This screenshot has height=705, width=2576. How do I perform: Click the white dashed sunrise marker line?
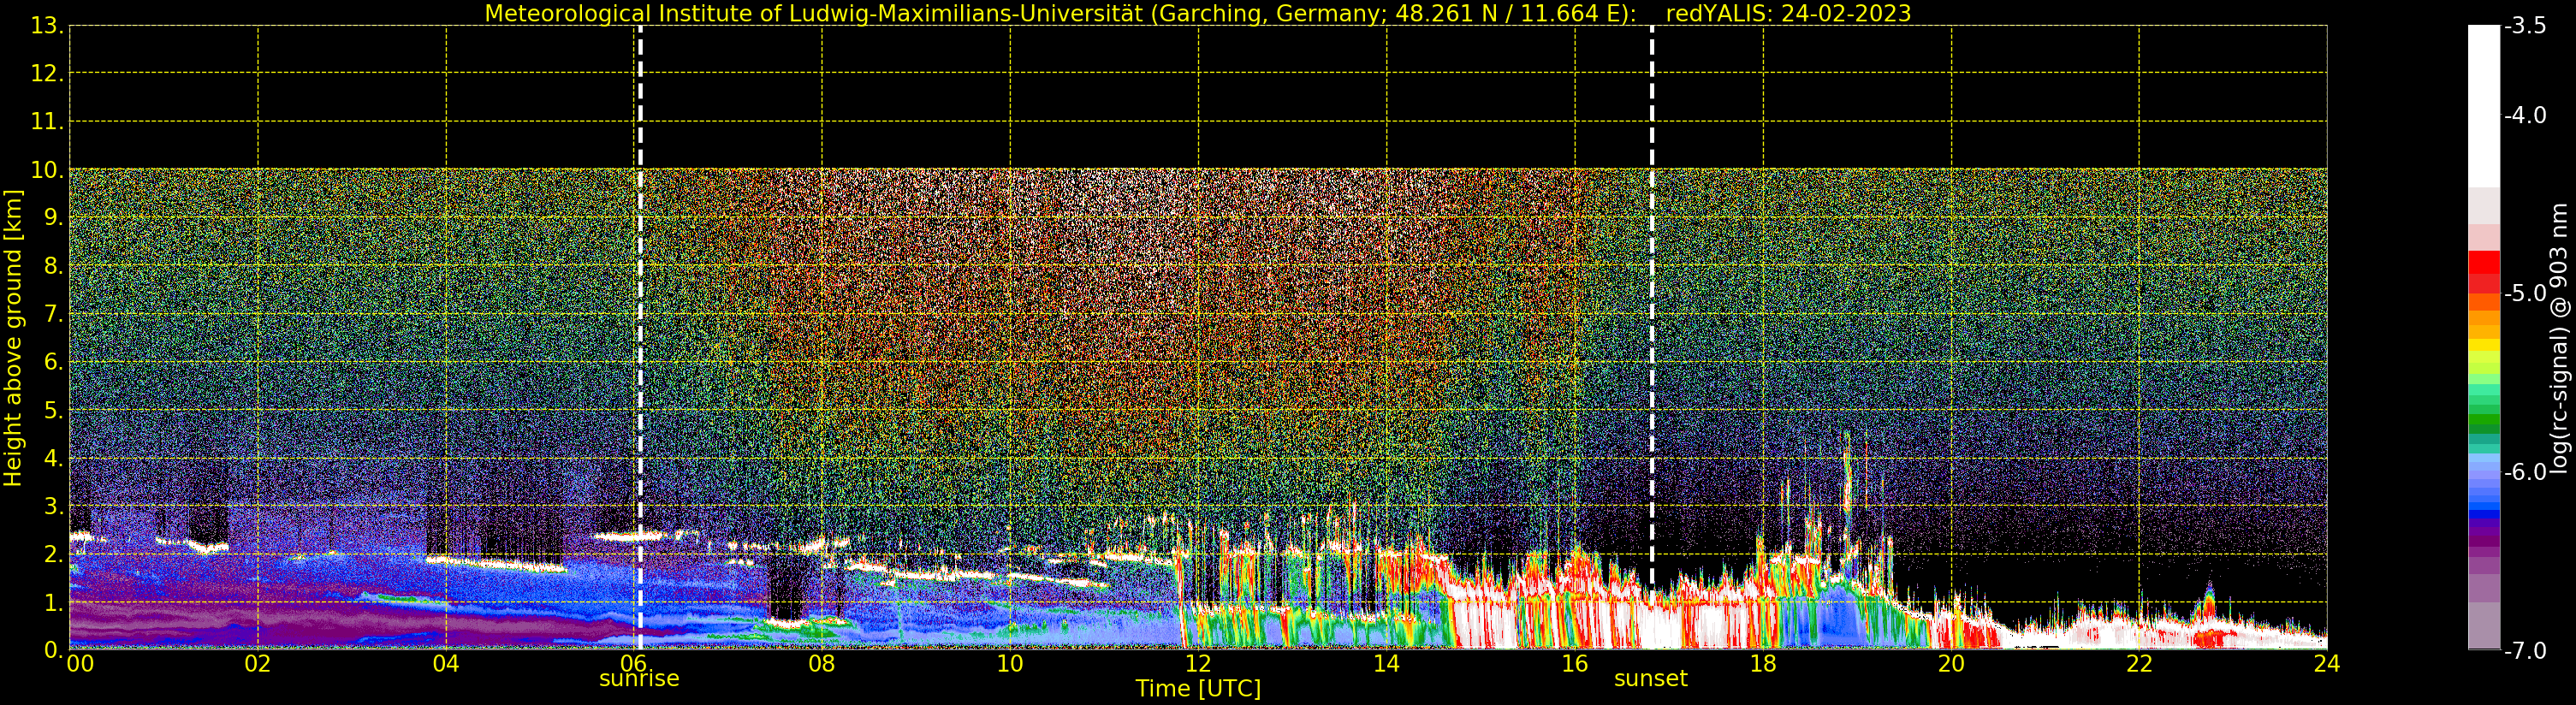(640, 338)
